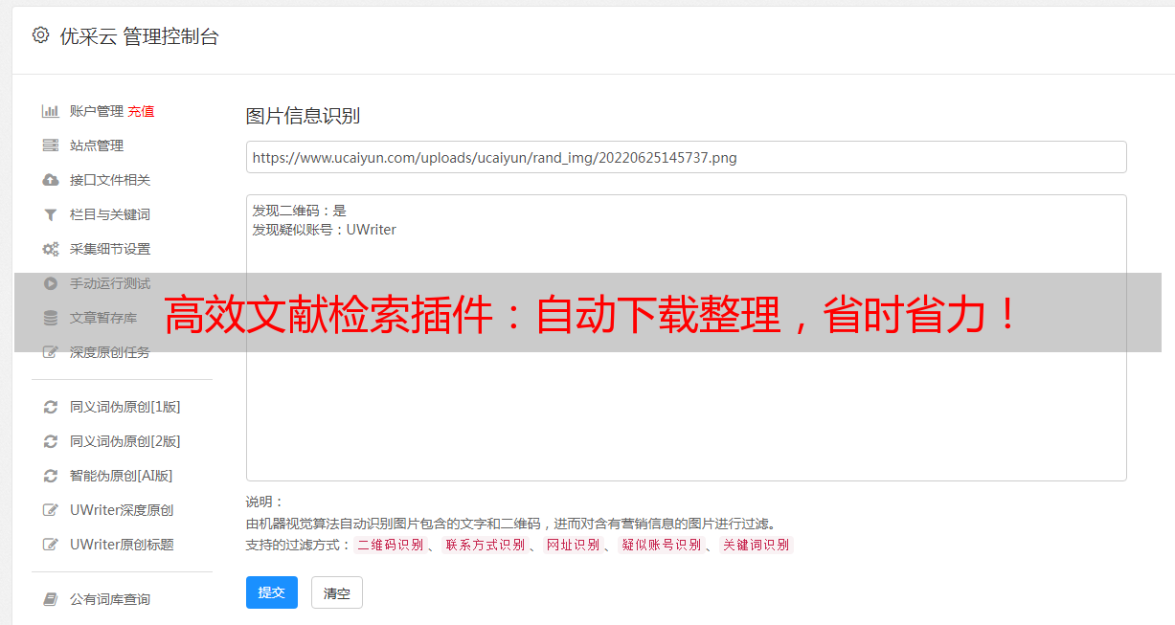The height and width of the screenshot is (625, 1175).
Task: Open 公有词库查询 page
Action: click(110, 599)
